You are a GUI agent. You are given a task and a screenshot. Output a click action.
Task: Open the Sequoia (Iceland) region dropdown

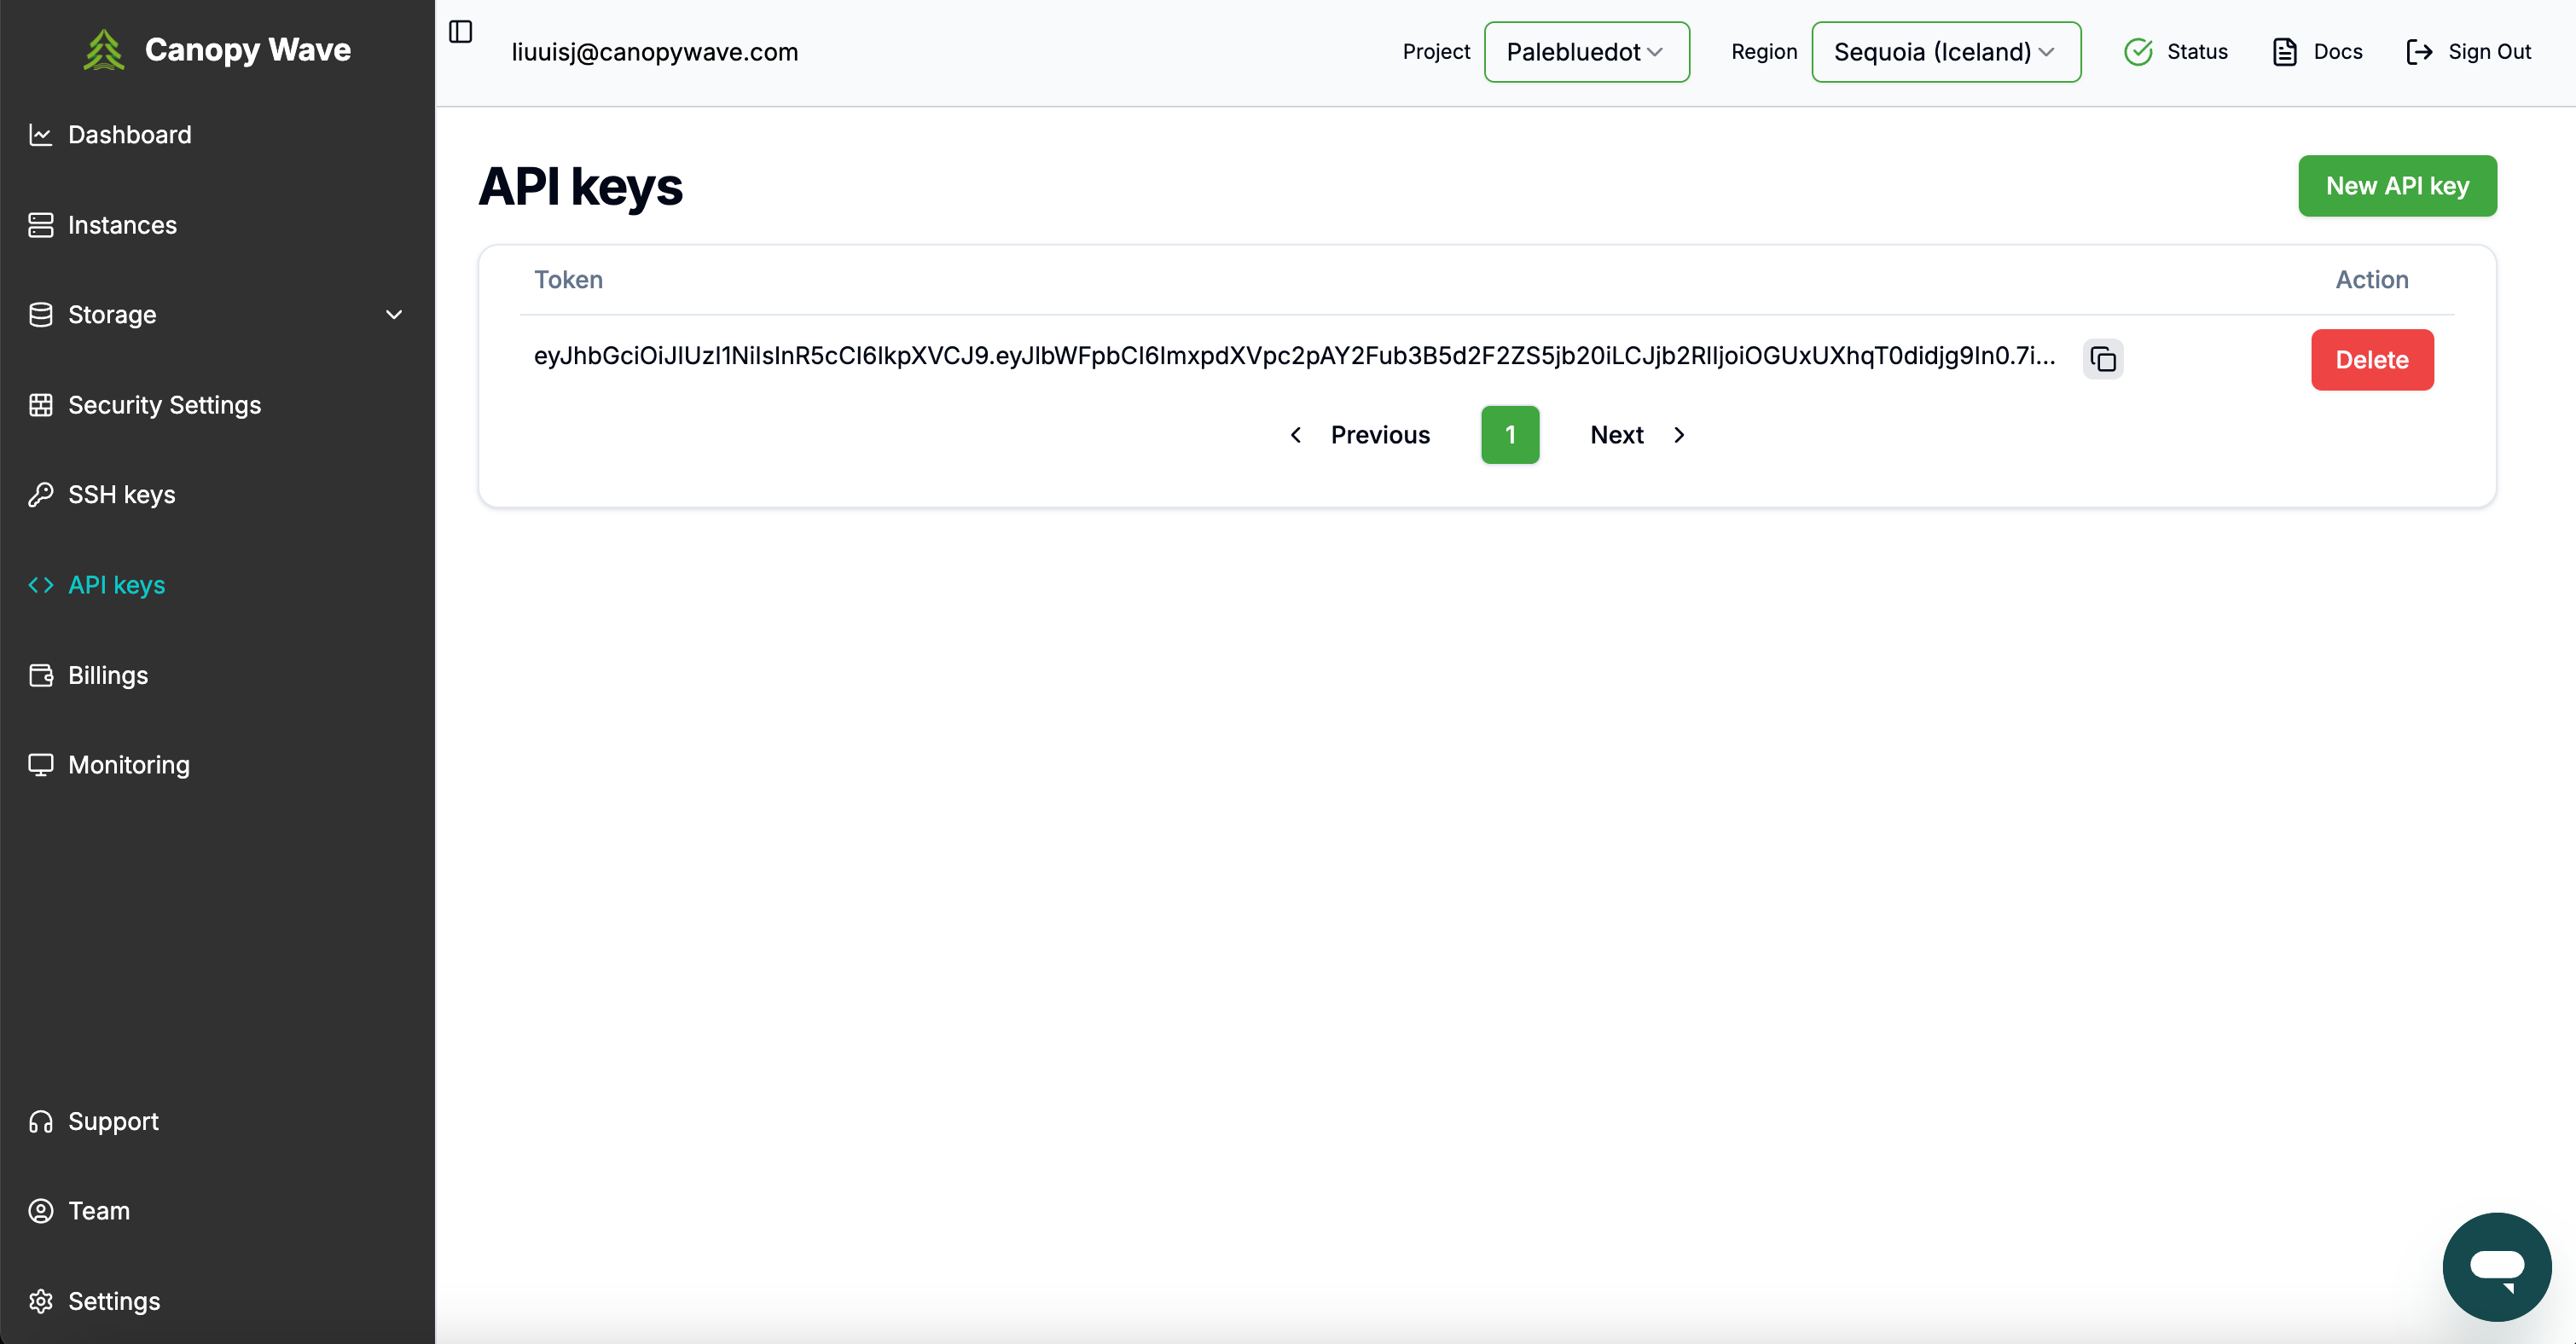(x=1944, y=52)
